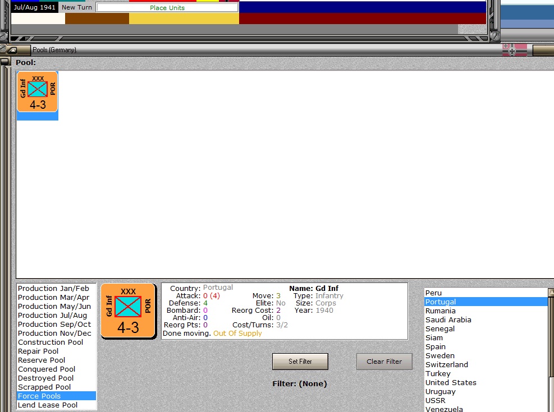554x412 pixels.
Task: Select Production Jan/Feb pool
Action: pyautogui.click(x=57, y=289)
